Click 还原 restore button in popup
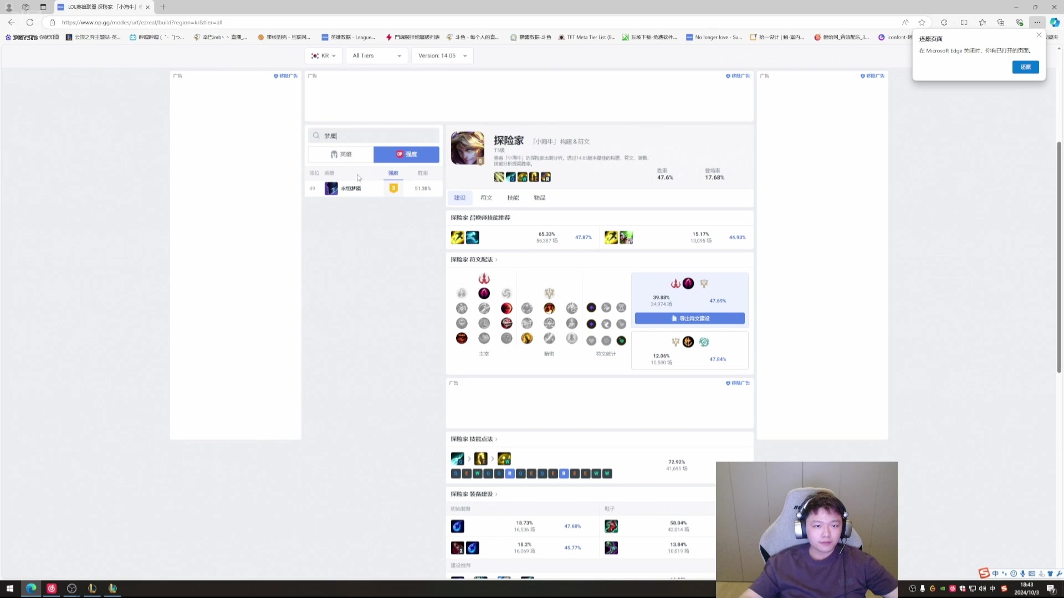Screen dimensions: 1064x598 coord(1026,67)
